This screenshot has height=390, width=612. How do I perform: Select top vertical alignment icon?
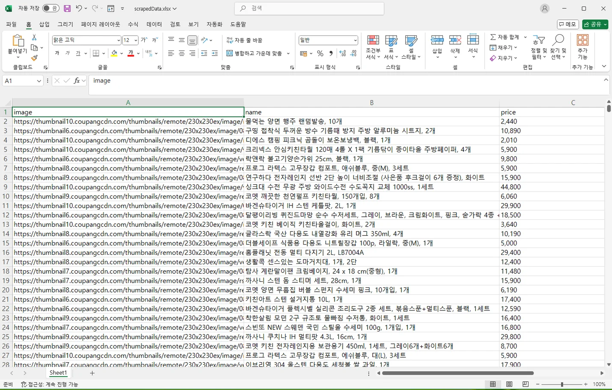tap(171, 40)
